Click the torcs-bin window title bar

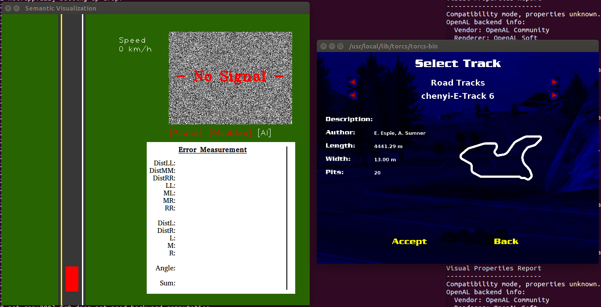coord(458,46)
